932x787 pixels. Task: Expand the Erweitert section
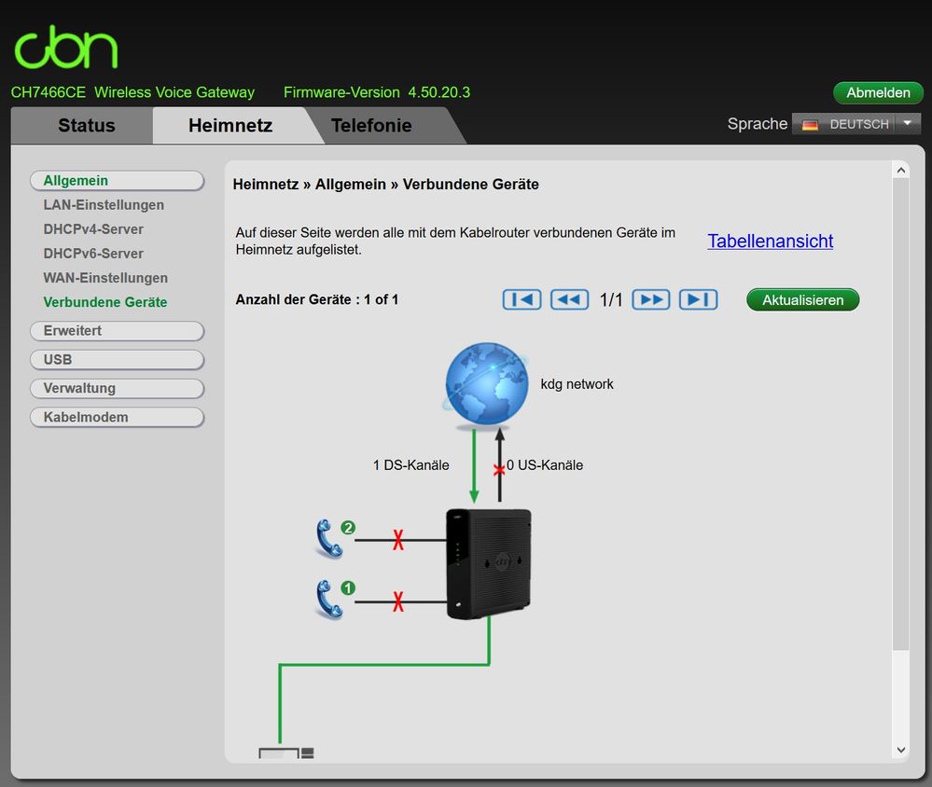click(x=118, y=331)
